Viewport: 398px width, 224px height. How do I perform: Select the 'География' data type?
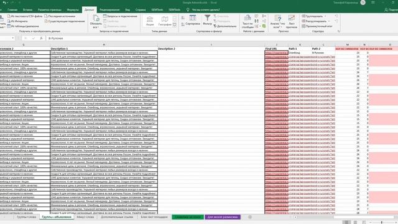tap(165, 21)
